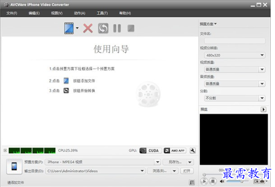Viewport: 275px width, 187px height.
Task: Click the 打开 open folder button
Action: [187, 171]
